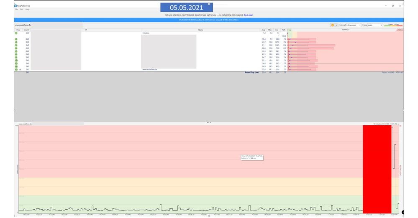Select the hop icon in the 21,1 avg row
This screenshot has width=418, height=218.
16,45
